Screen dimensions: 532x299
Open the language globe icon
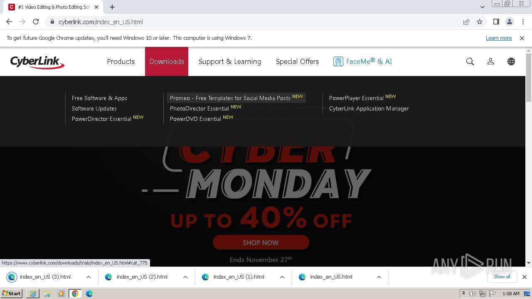[x=511, y=61]
